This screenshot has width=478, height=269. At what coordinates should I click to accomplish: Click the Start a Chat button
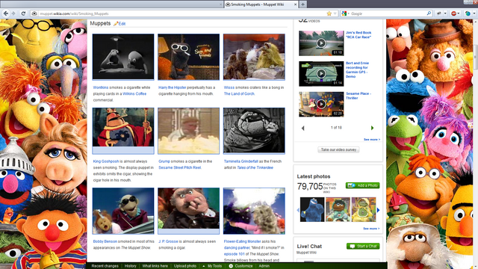363,246
